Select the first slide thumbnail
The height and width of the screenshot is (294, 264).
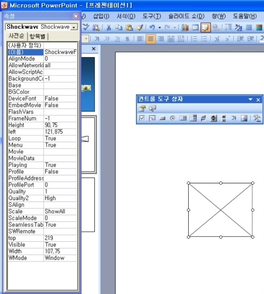click(x=88, y=84)
